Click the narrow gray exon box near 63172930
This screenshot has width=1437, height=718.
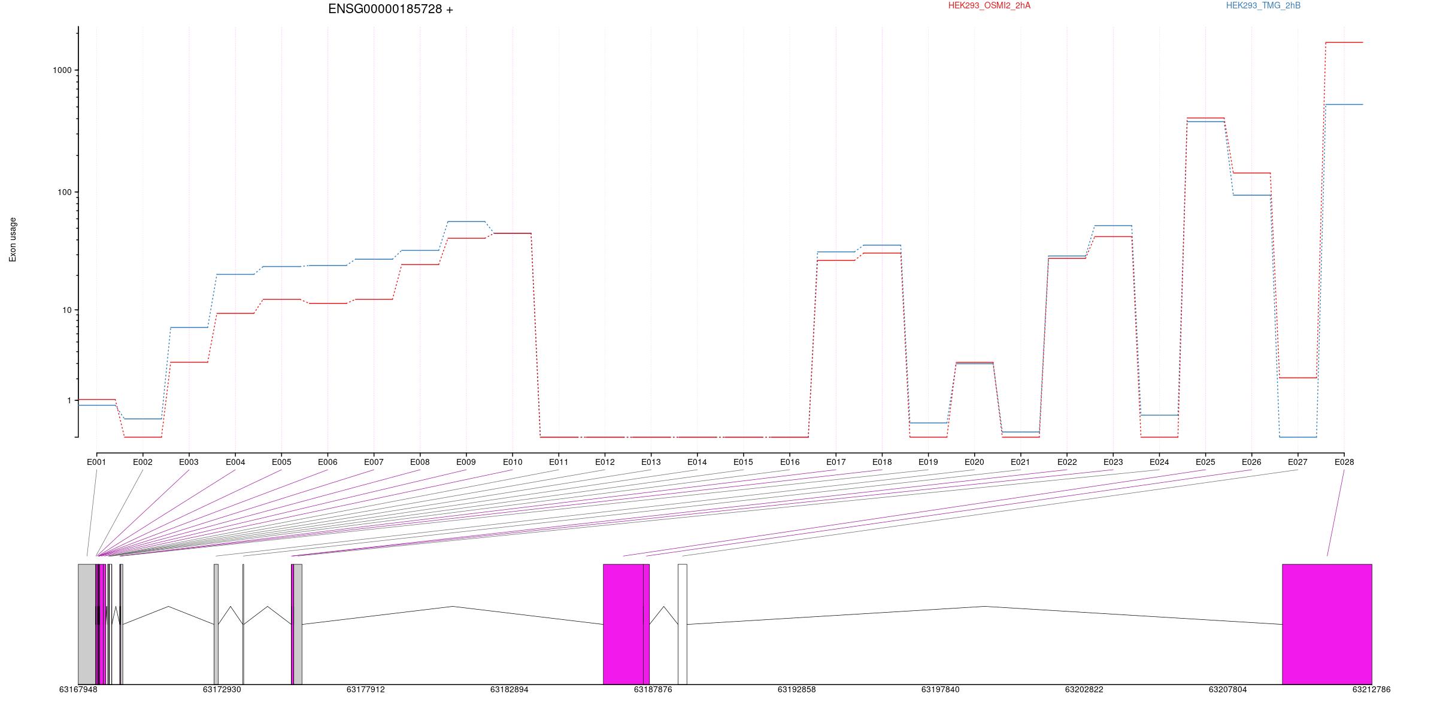216,624
